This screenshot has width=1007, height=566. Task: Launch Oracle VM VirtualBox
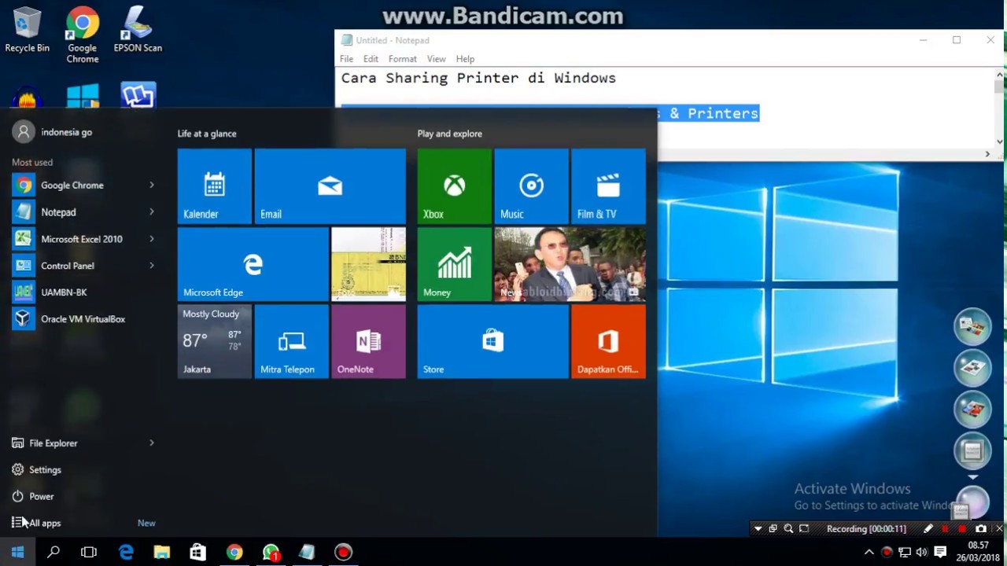pos(83,319)
